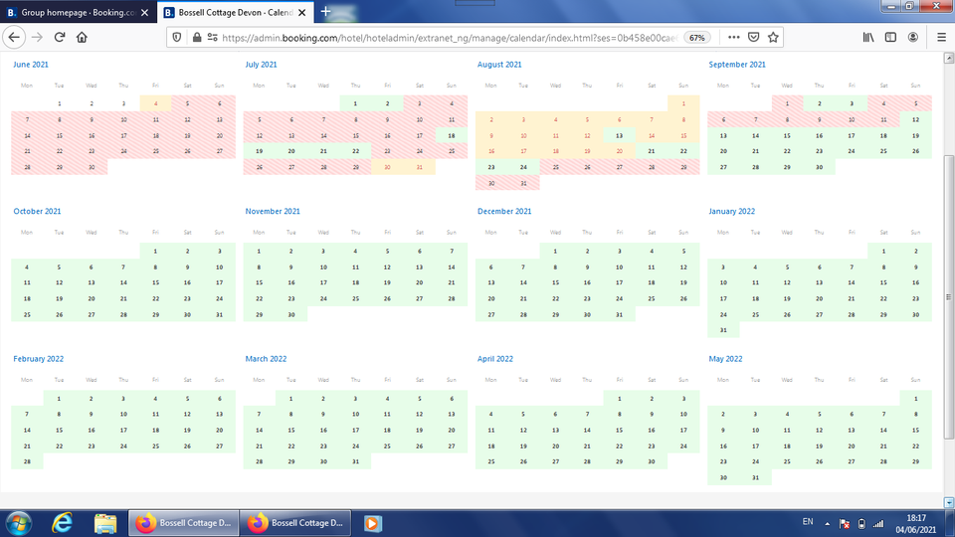The height and width of the screenshot is (537, 955).
Task: Open the Library bookmarks icon
Action: pos(868,37)
